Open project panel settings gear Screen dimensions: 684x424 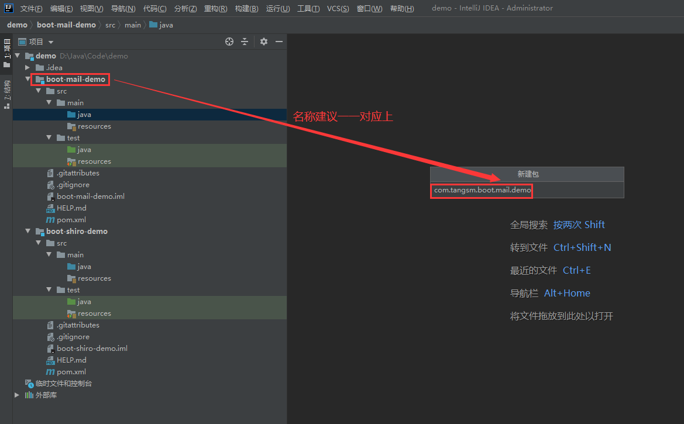263,42
